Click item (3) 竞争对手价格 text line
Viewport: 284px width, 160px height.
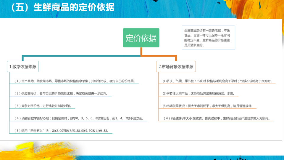coord(43,106)
